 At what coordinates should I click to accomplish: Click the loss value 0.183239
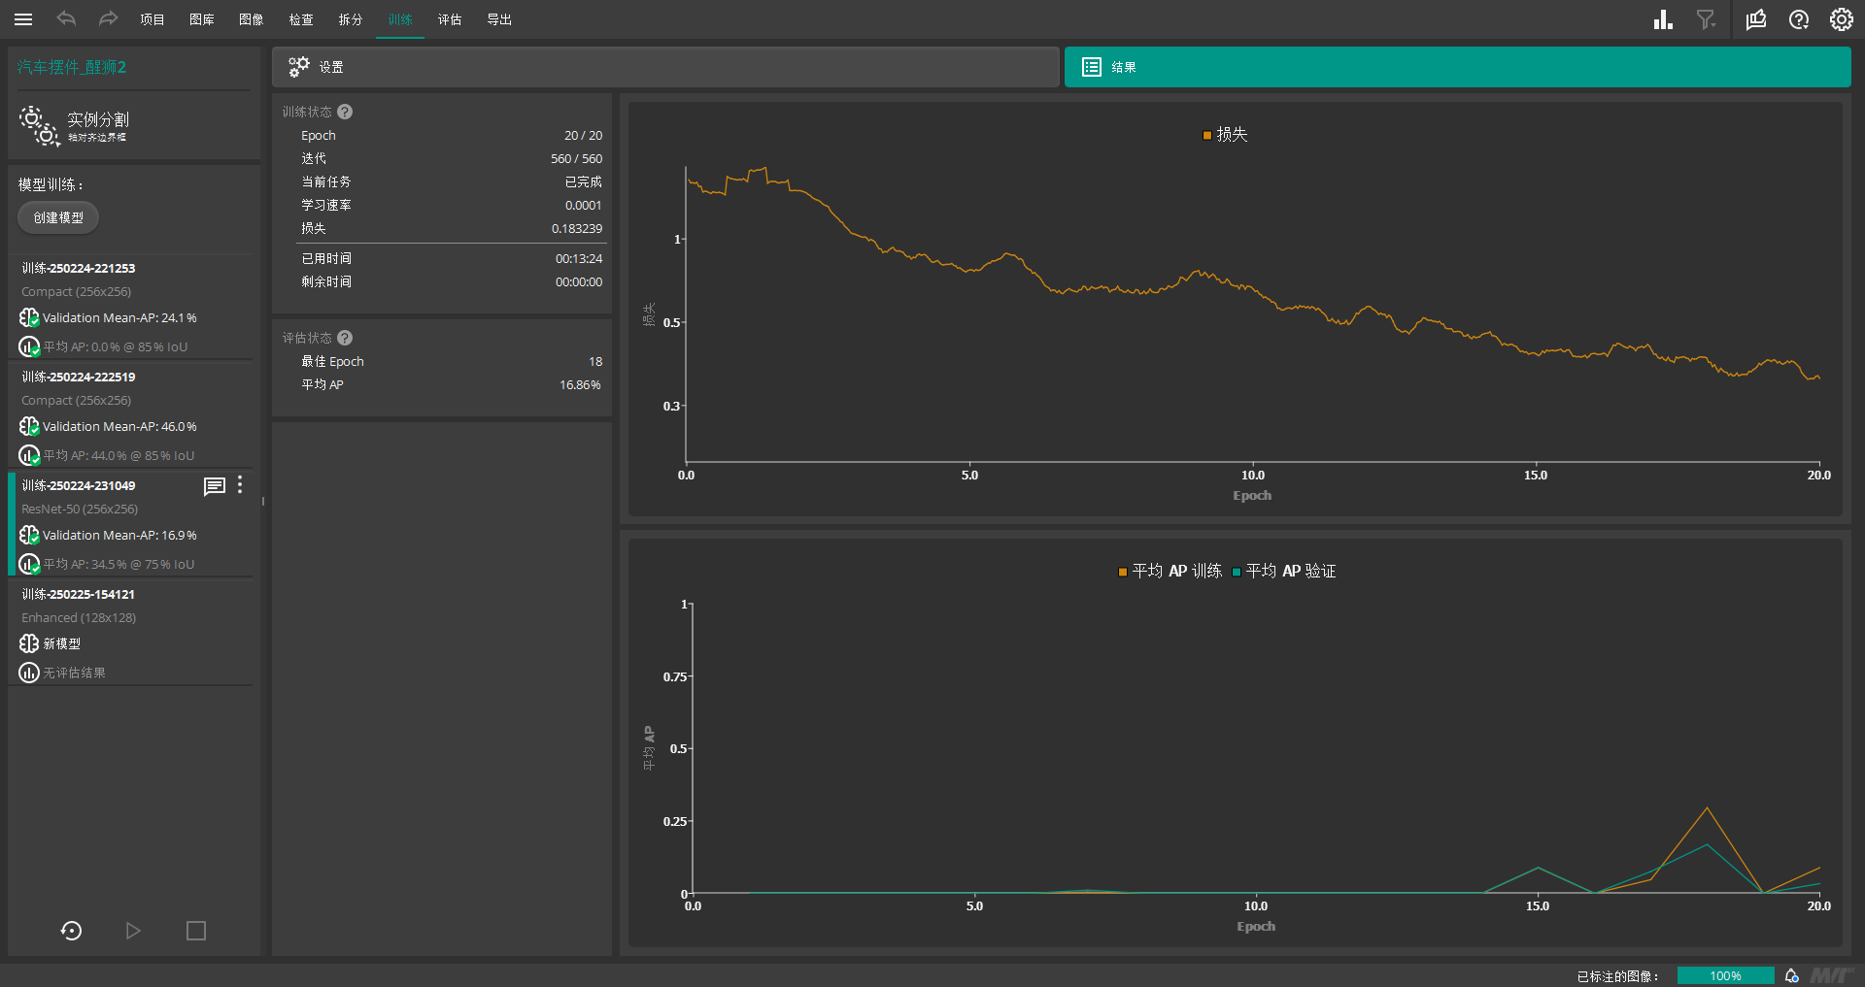[x=577, y=228]
